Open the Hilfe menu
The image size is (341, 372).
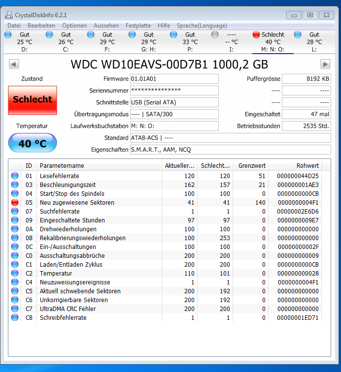[164, 26]
